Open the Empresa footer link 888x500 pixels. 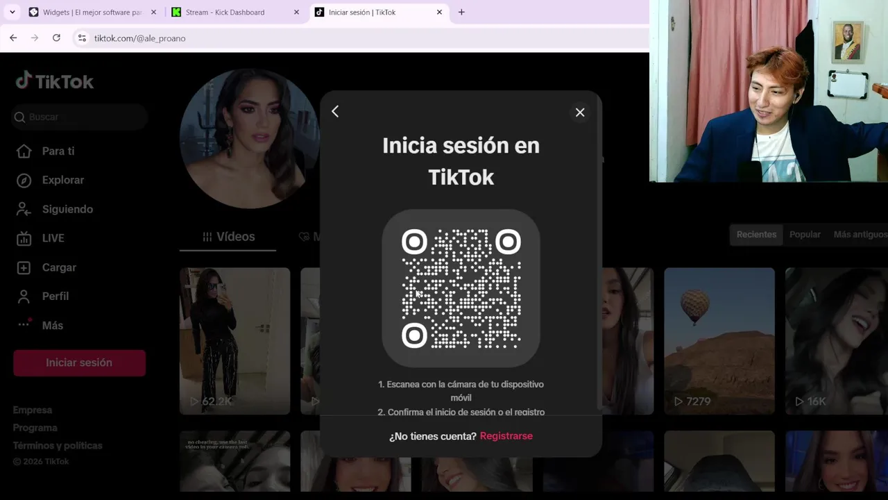click(x=33, y=410)
